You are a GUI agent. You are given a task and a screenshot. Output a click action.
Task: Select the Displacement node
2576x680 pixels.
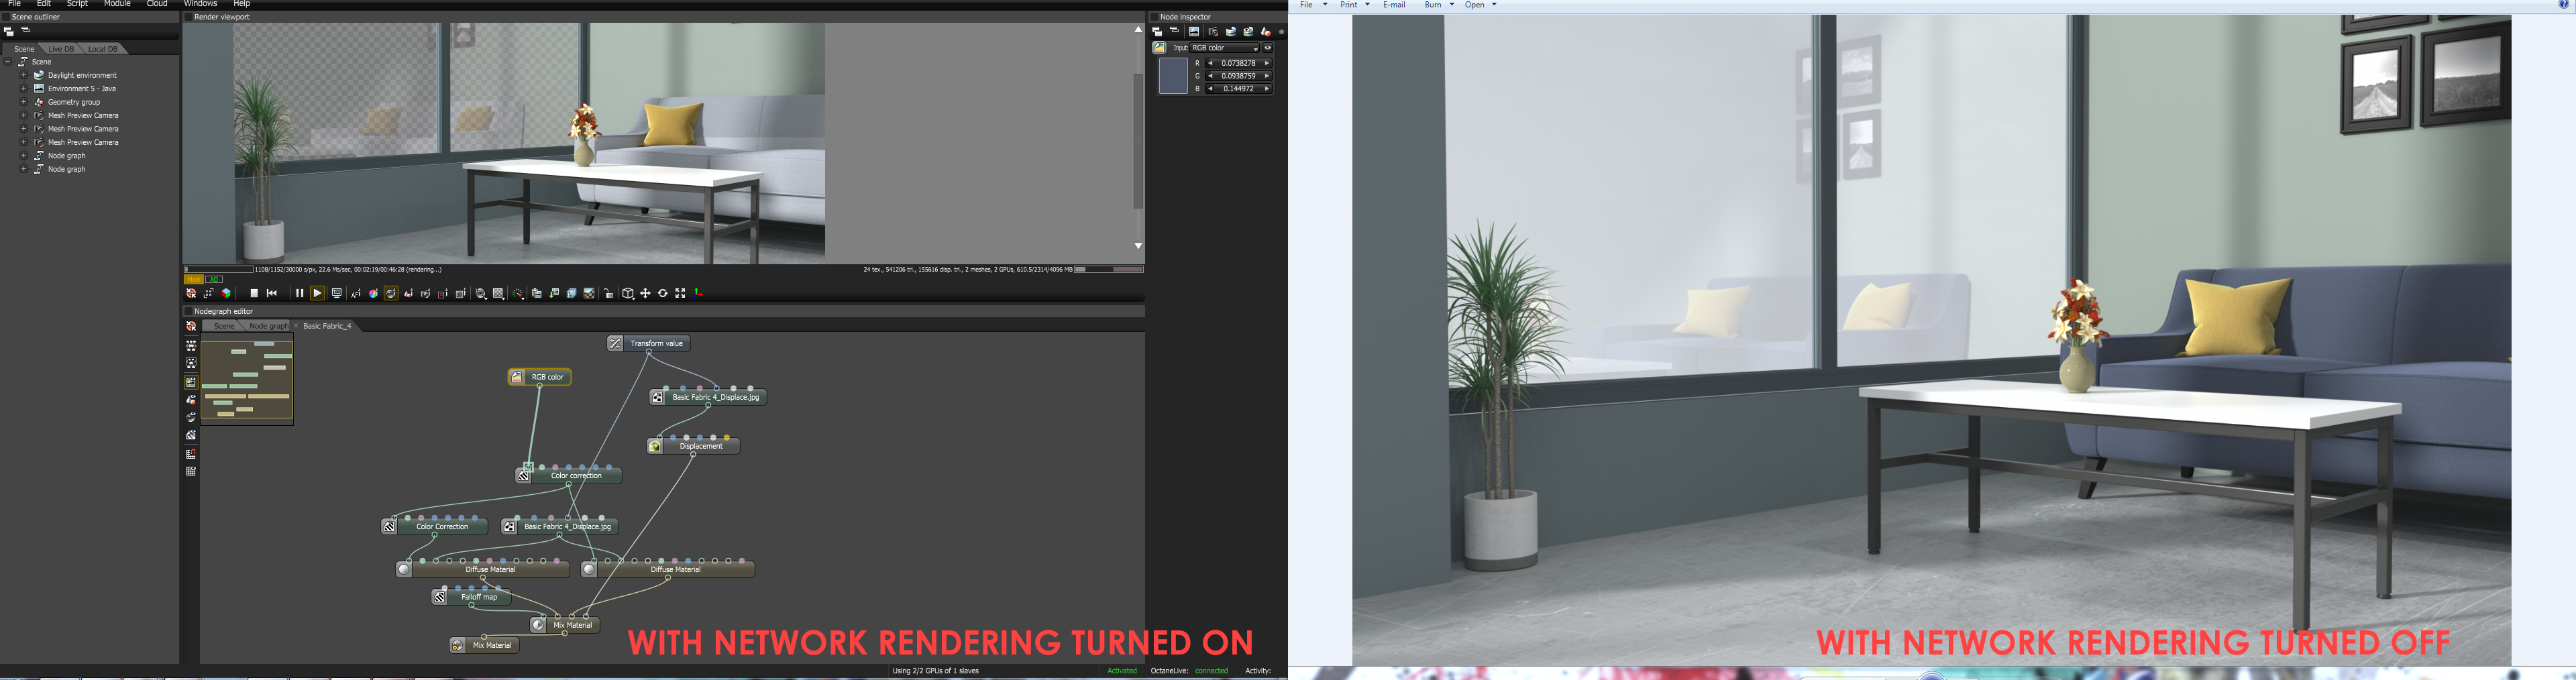(693, 446)
